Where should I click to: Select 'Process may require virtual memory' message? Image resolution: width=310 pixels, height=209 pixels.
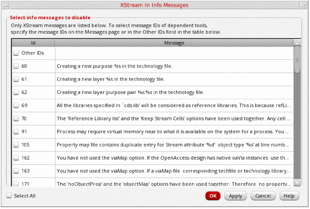click(x=174, y=132)
